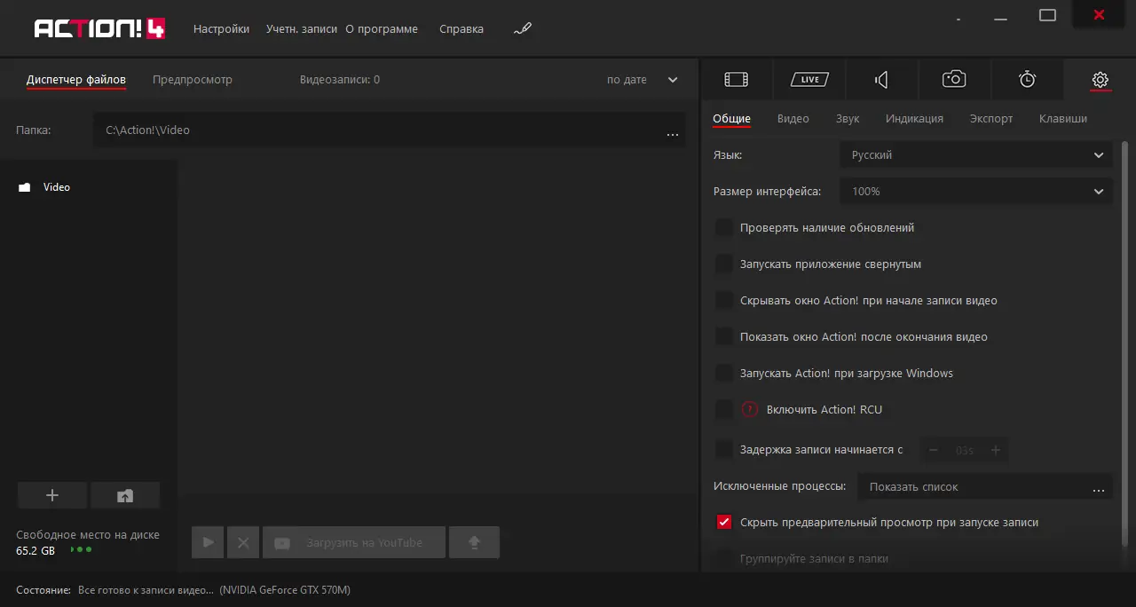Click the Action! 4 logo

[x=99, y=28]
